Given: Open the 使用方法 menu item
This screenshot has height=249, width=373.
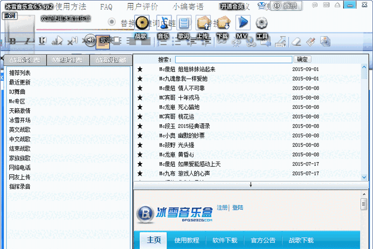Looking at the screenshot, I should 71,7.
